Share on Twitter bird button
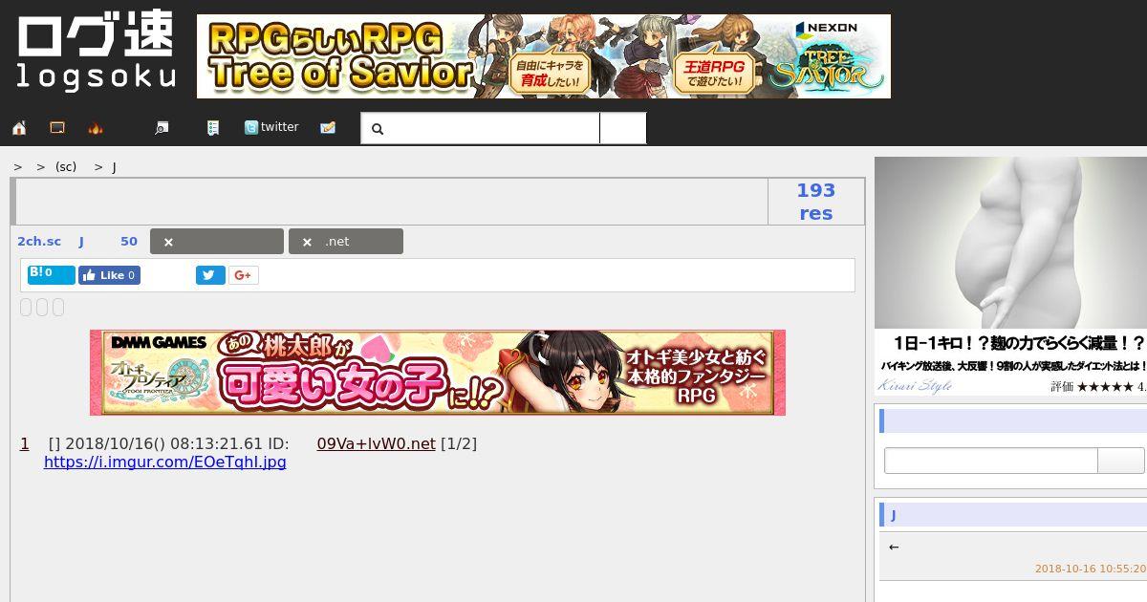The width and height of the screenshot is (1147, 602). [210, 275]
